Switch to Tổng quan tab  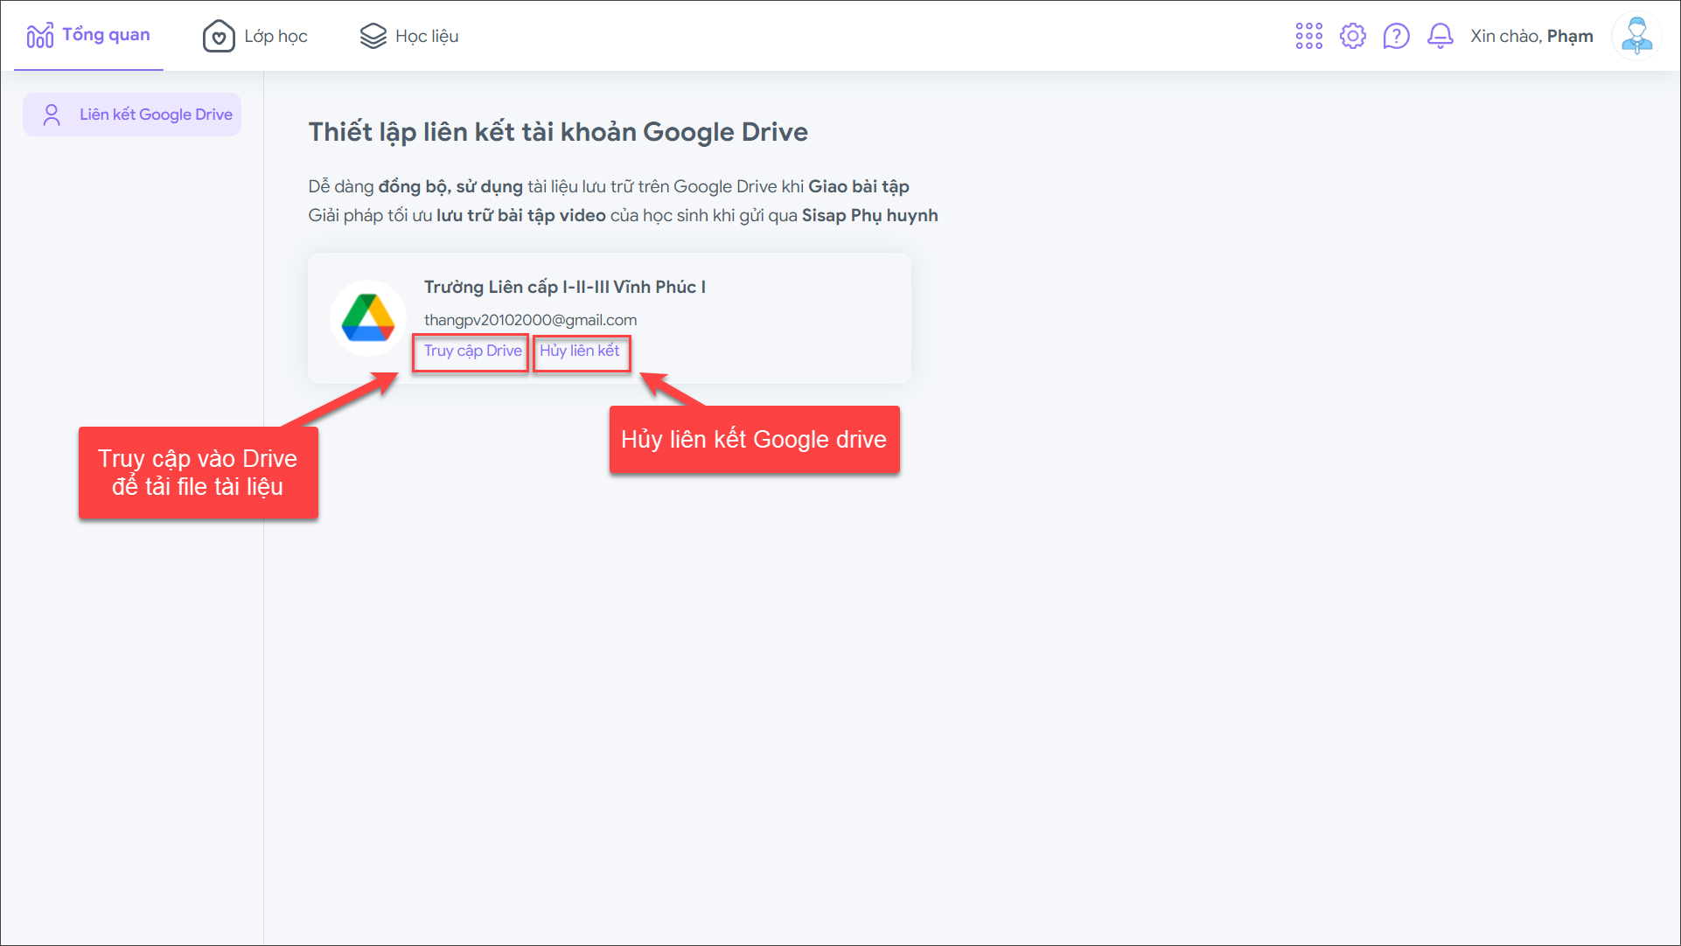[106, 35]
